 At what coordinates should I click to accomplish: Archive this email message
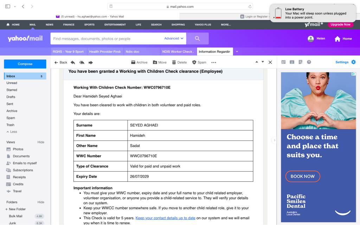click(139, 63)
